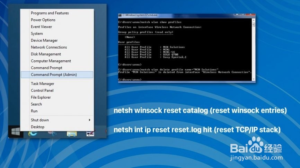The width and height of the screenshot is (300, 168).
Task: Open Computer Management
Action: pos(57,61)
